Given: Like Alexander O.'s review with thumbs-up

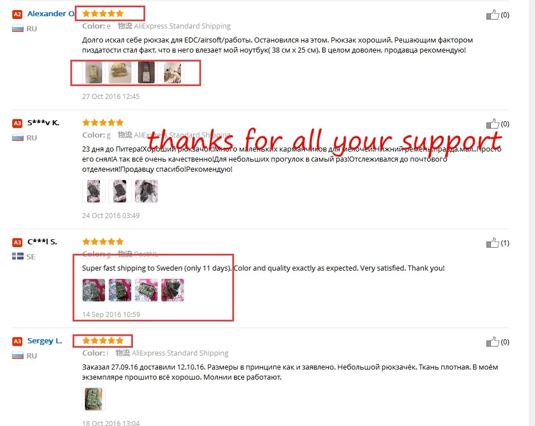Looking at the screenshot, I should [493, 15].
